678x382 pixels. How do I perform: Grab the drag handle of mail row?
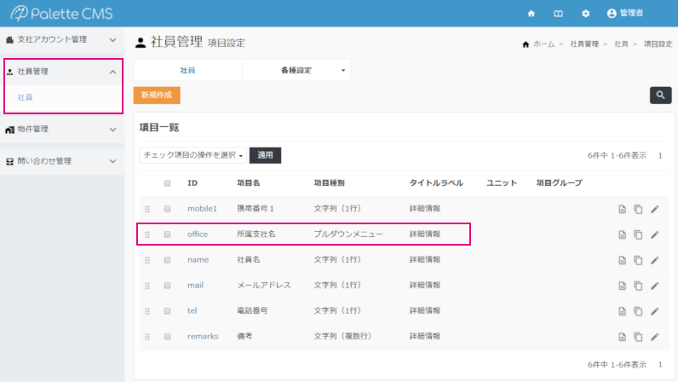coord(147,286)
